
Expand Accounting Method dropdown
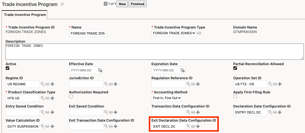(x=167, y=98)
